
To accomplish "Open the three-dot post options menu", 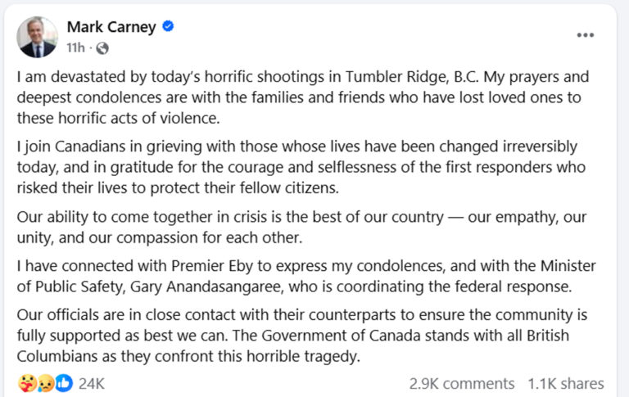I will (x=585, y=35).
